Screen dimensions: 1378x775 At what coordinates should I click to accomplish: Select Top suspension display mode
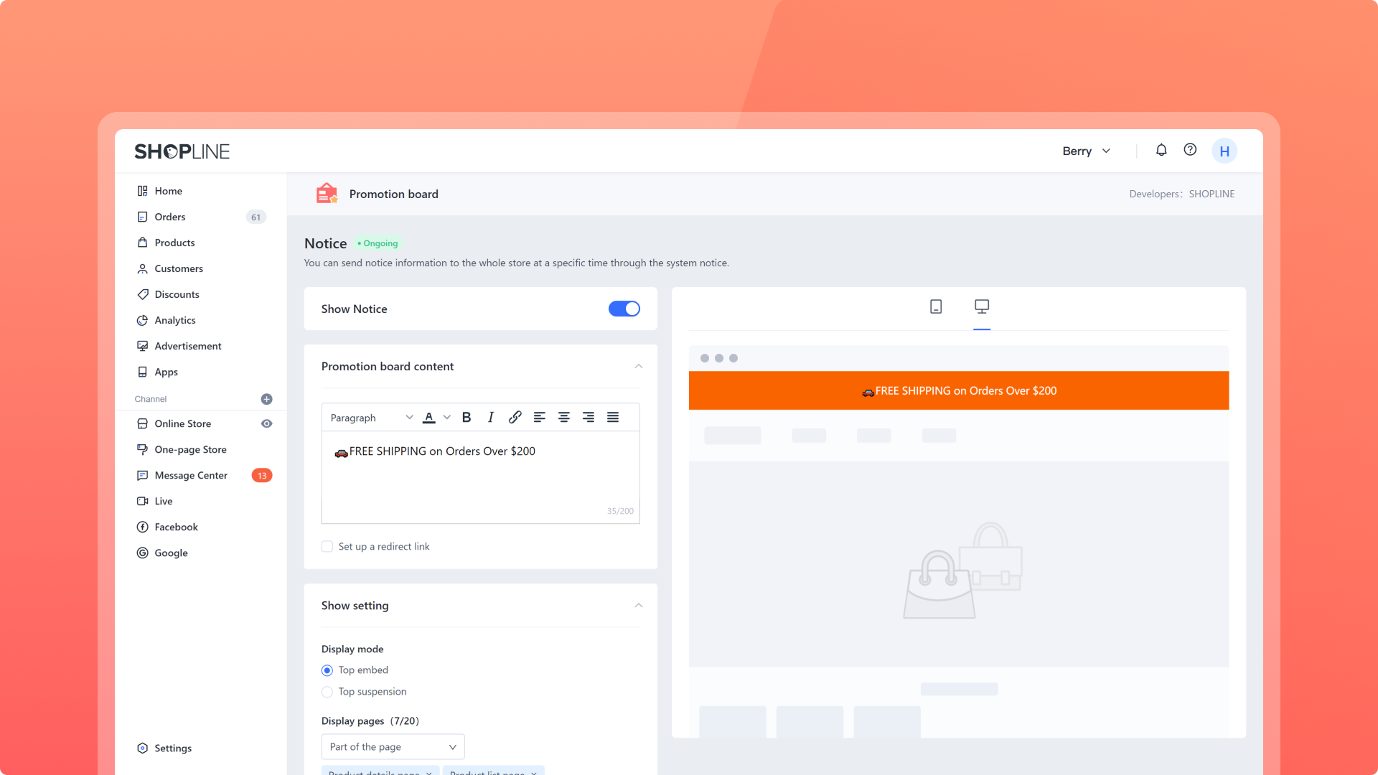(x=327, y=692)
